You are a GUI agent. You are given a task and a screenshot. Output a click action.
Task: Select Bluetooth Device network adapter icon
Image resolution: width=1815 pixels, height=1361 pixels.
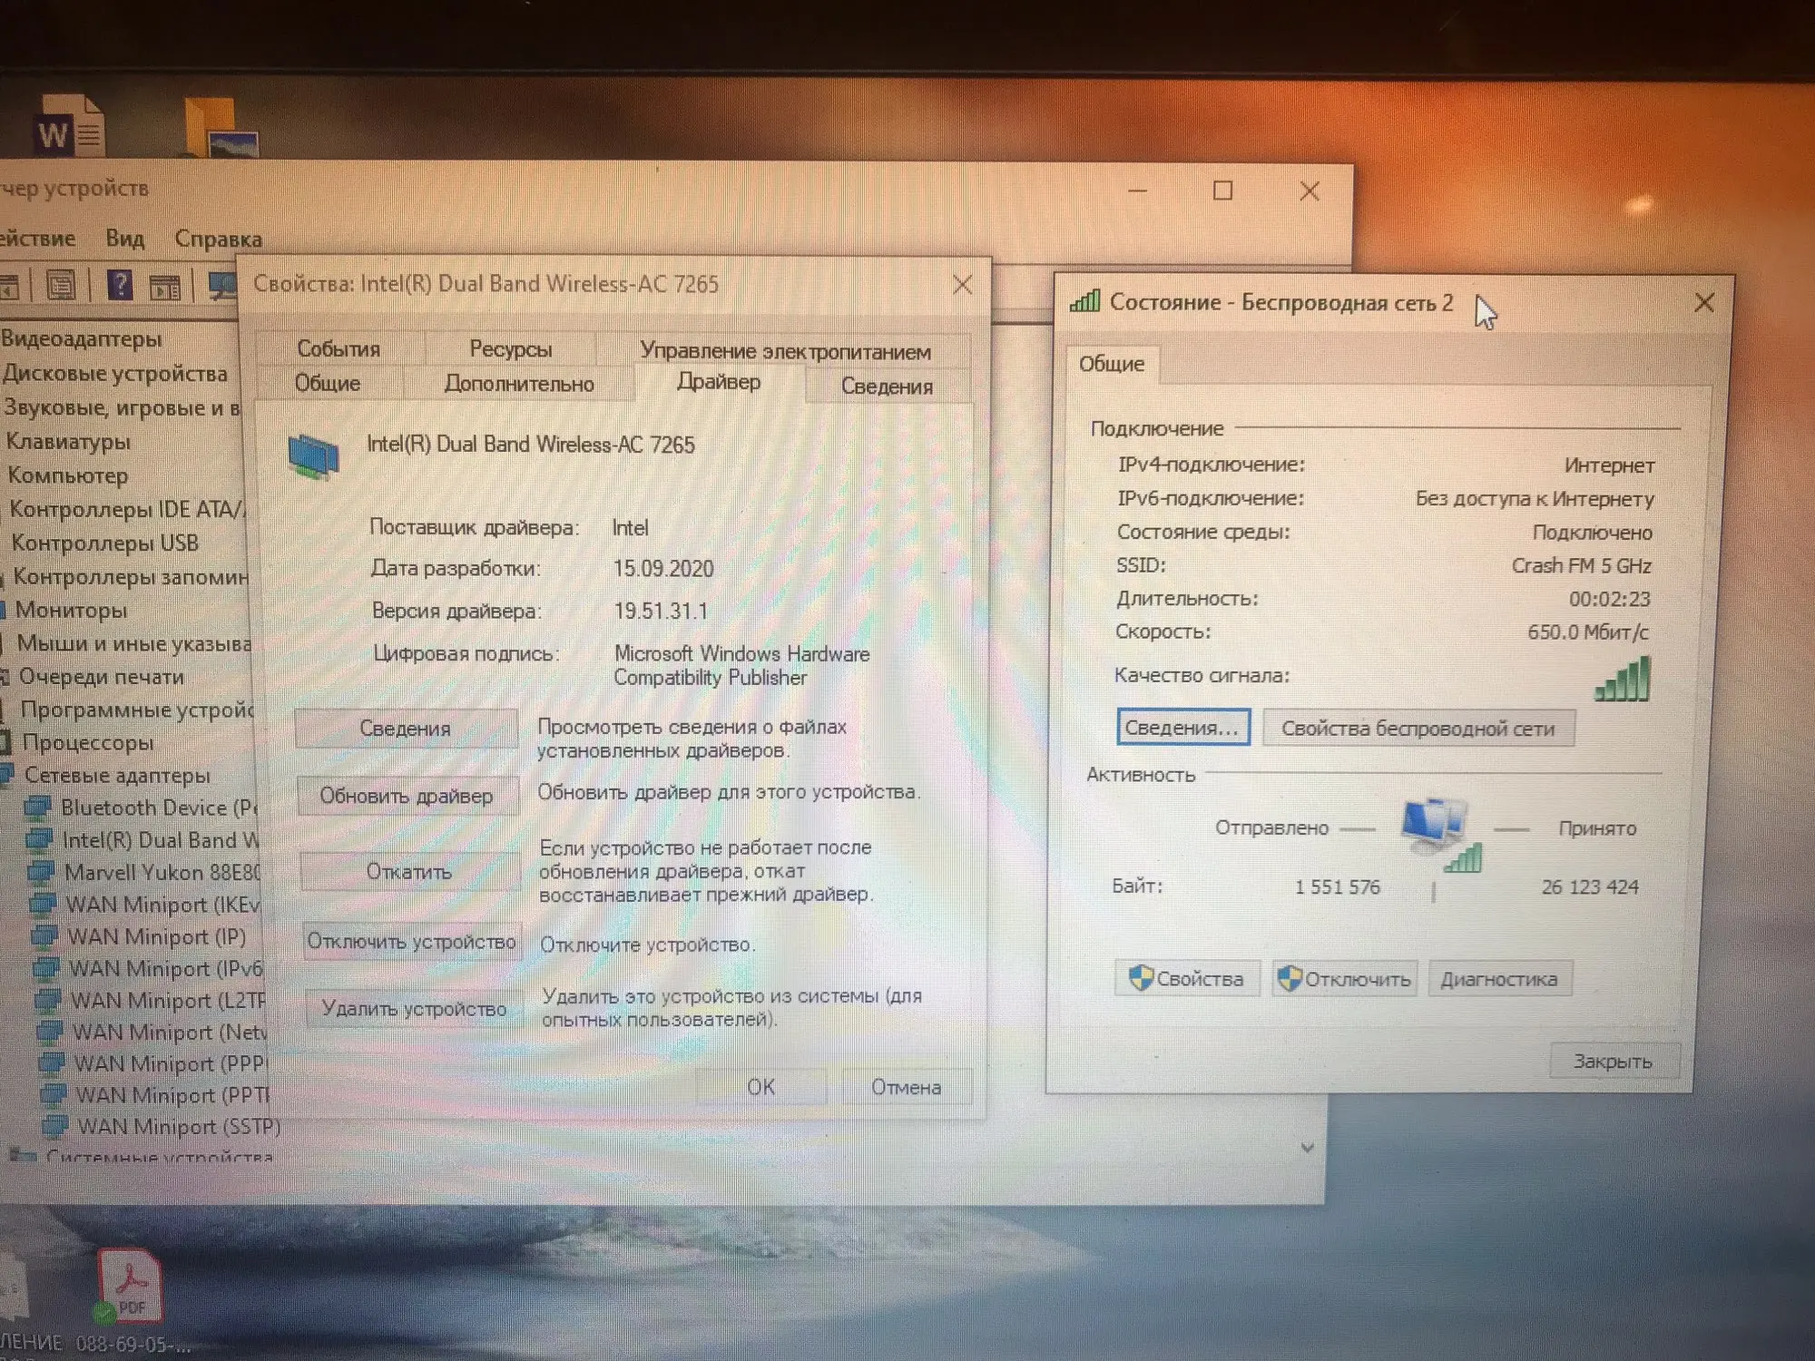[38, 808]
